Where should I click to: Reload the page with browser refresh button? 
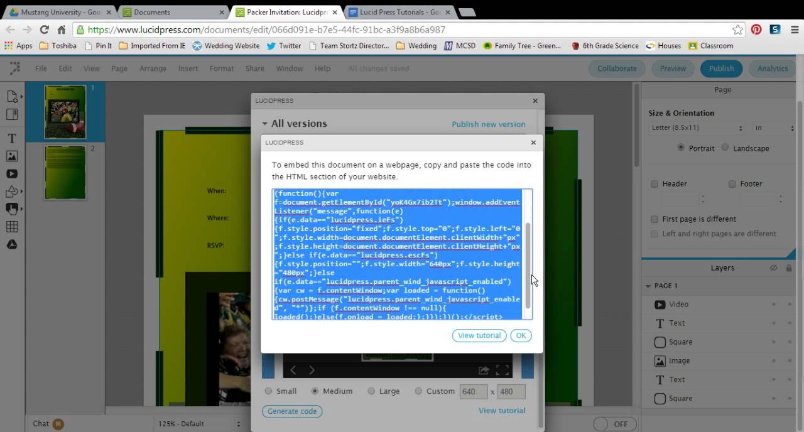click(44, 30)
